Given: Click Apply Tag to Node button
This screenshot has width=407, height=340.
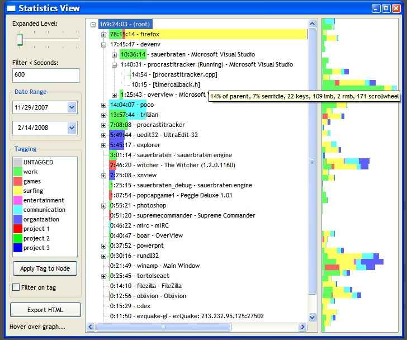Looking at the screenshot, I should (45, 268).
